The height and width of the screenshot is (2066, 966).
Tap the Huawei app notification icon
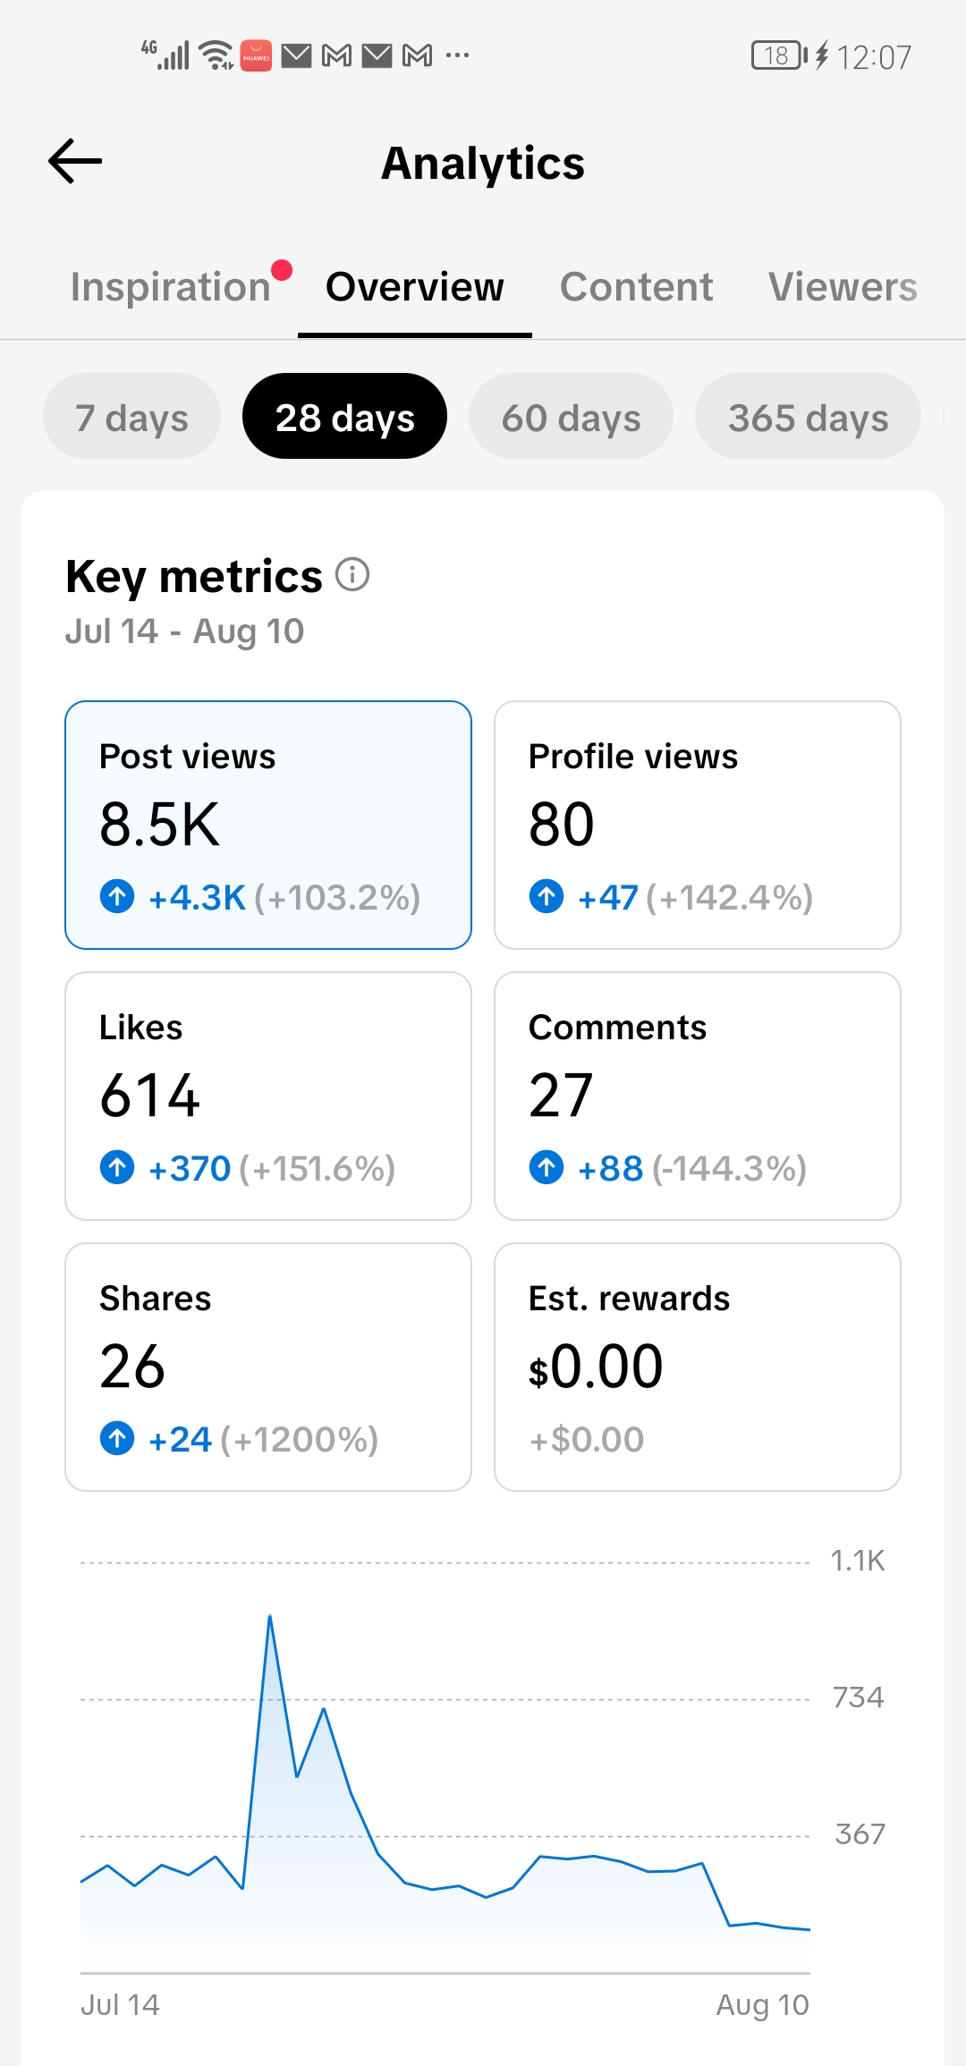(256, 55)
